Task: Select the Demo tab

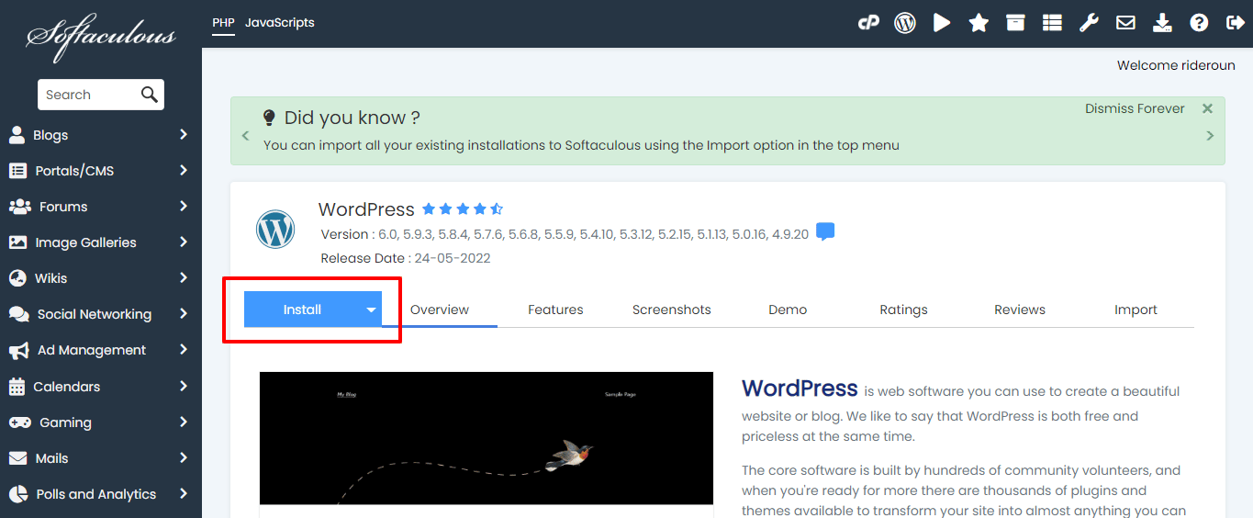Action: click(x=788, y=310)
